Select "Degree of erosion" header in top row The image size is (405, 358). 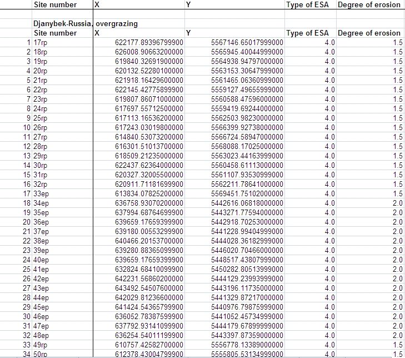click(369, 4)
